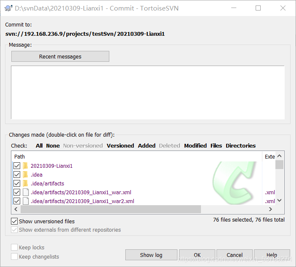Sort file list by Path column header

(x=137, y=156)
